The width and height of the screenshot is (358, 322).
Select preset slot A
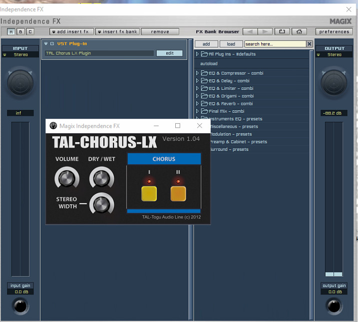coord(10,32)
